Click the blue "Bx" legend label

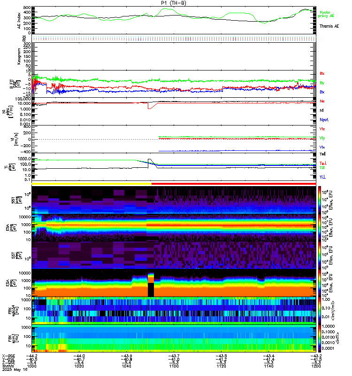tap(322, 92)
